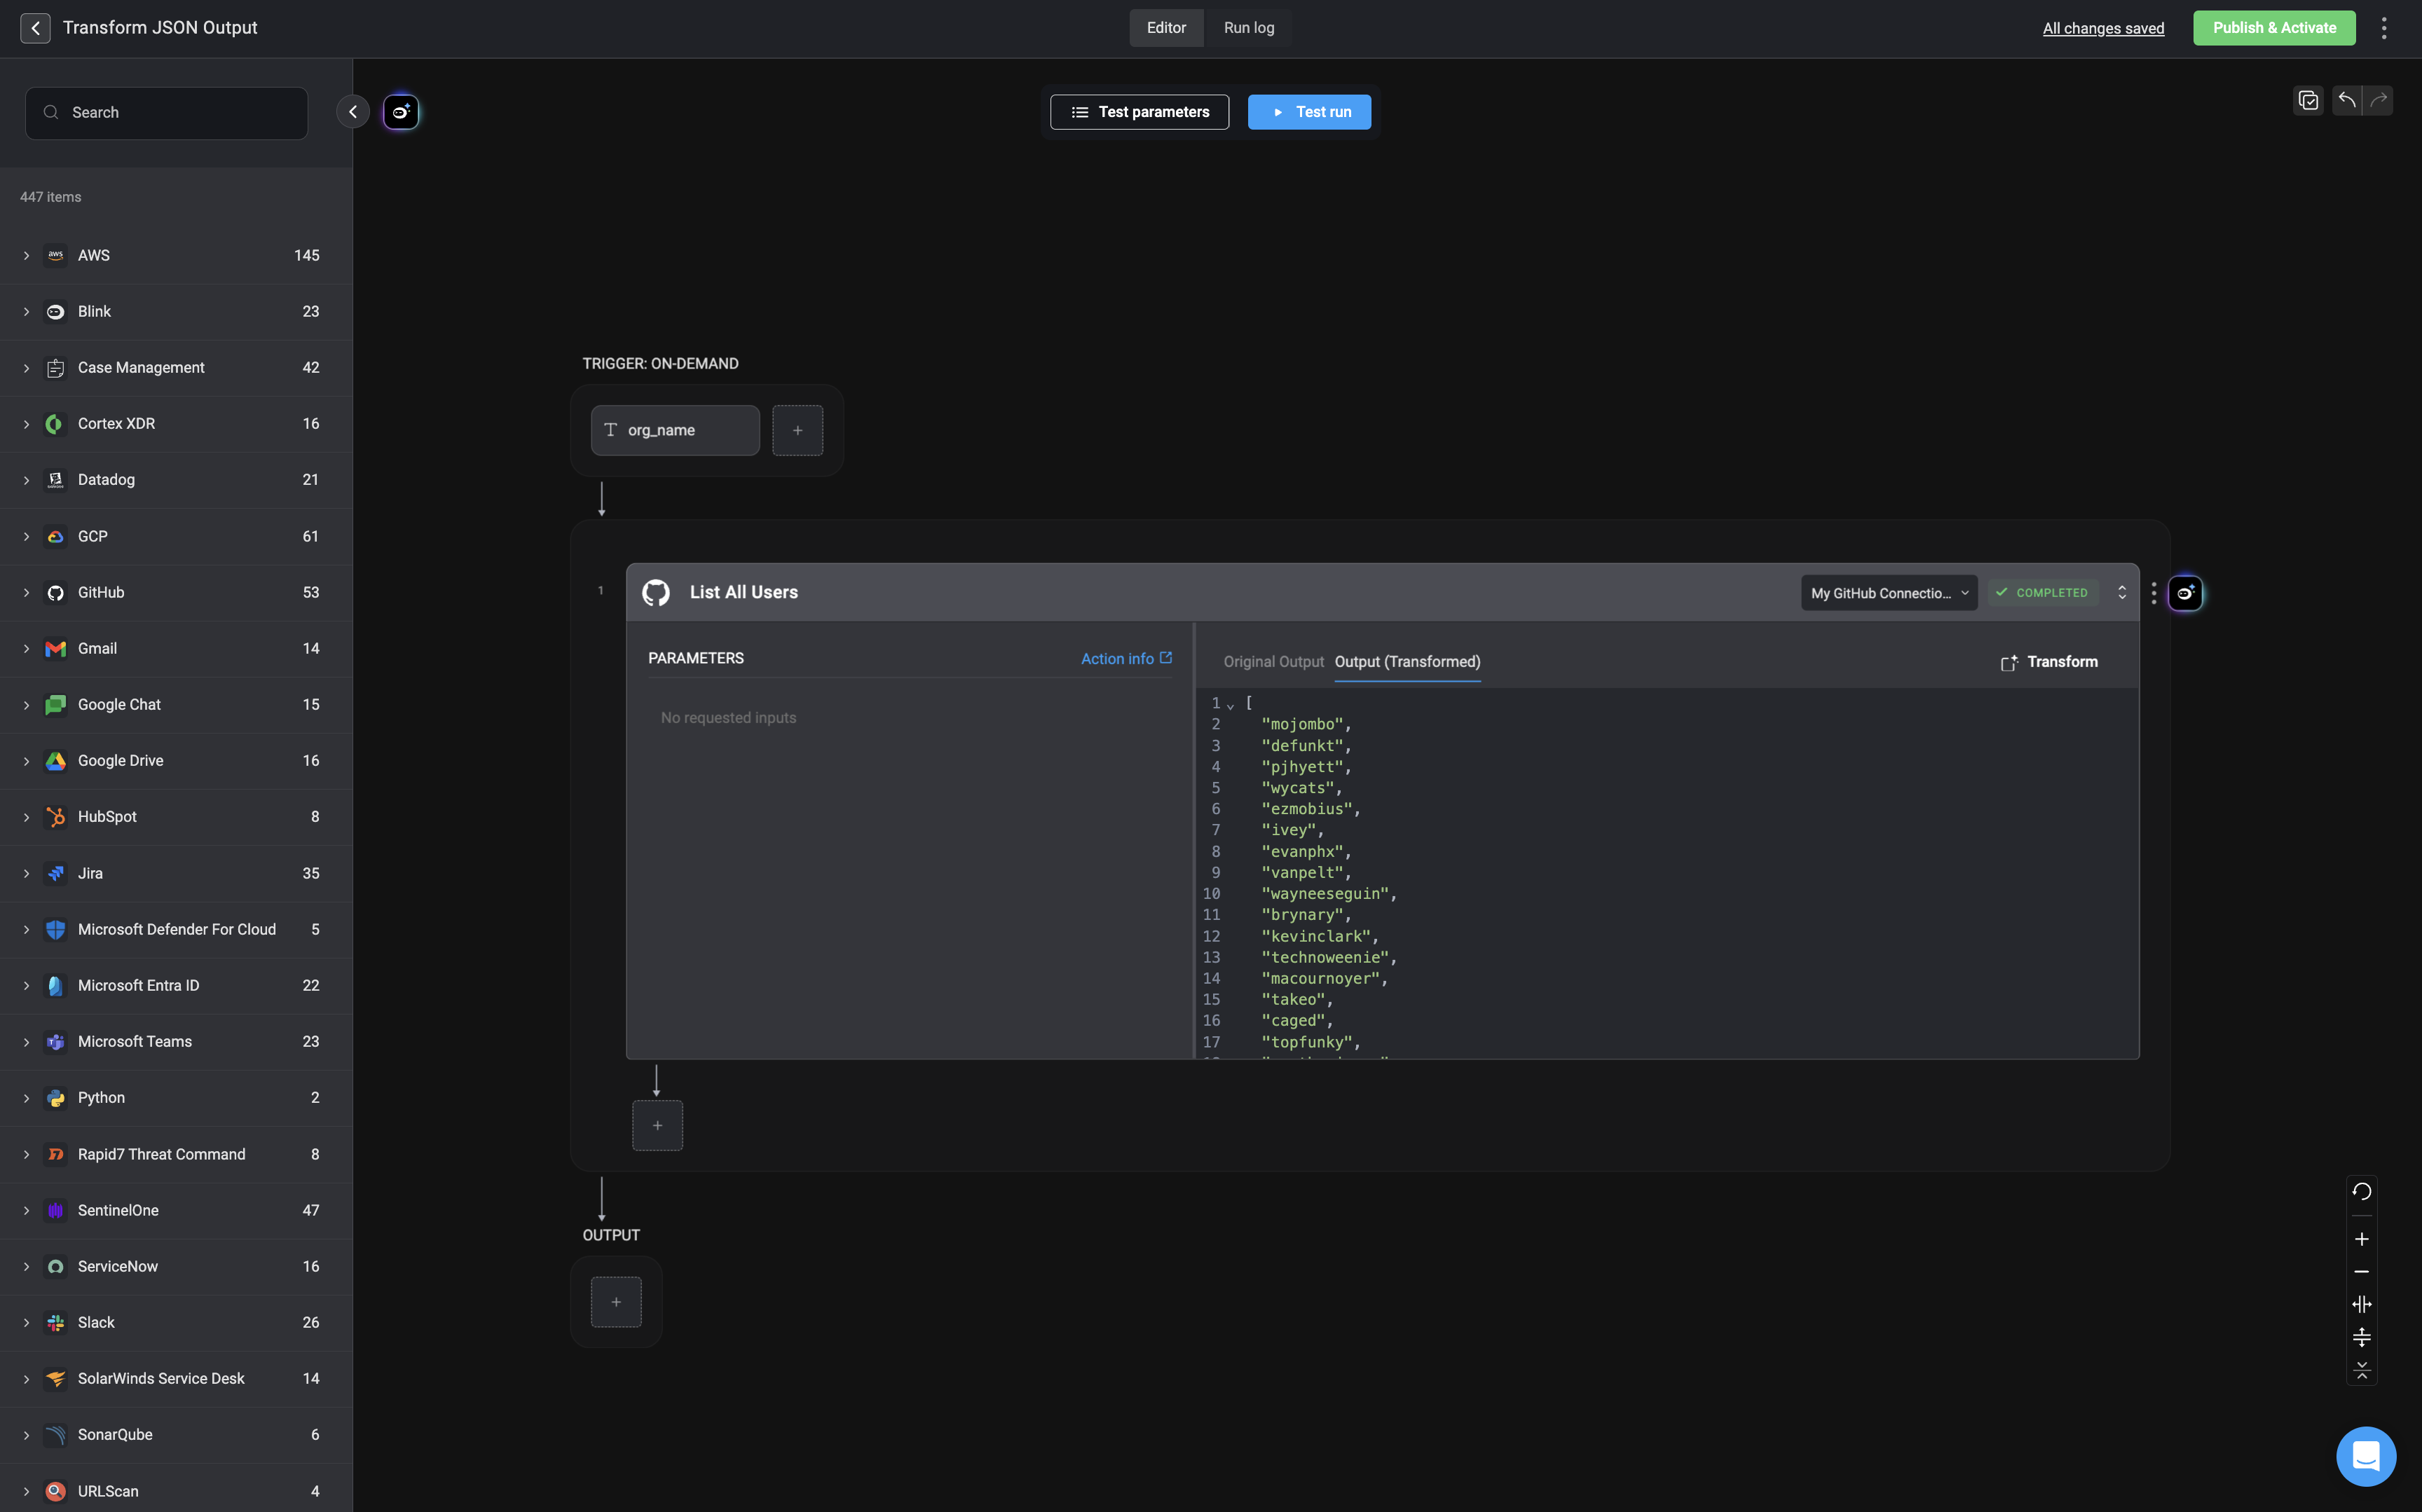Click the undo arrow icon
Viewport: 2422px width, 1512px height.
(2346, 100)
